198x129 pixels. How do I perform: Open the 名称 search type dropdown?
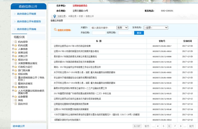[122, 27]
